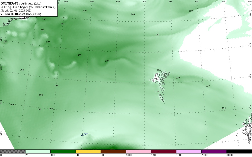This screenshot has height=157, width=252.
Task: Click the "4W" longitude label
Action: [x=197, y=2]
